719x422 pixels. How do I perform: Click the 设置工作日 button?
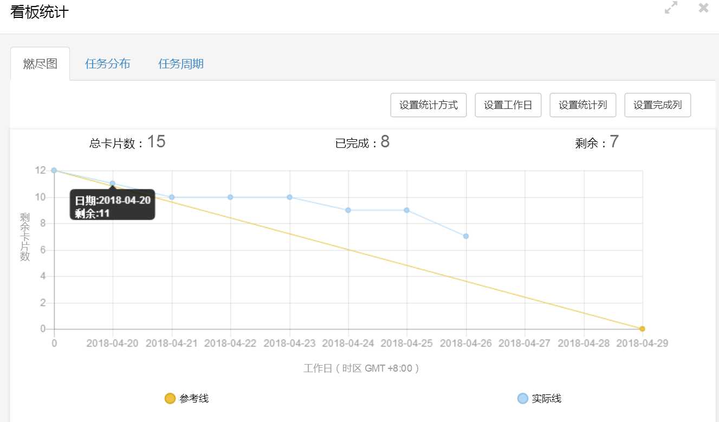[x=508, y=105]
